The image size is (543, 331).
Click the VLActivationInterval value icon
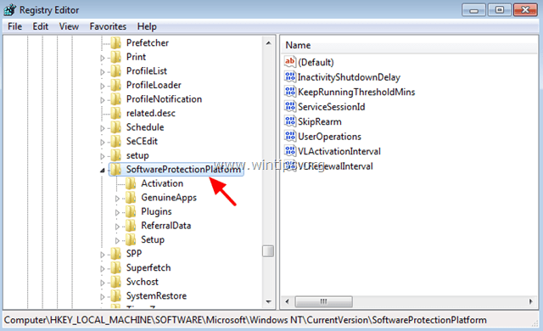(290, 151)
